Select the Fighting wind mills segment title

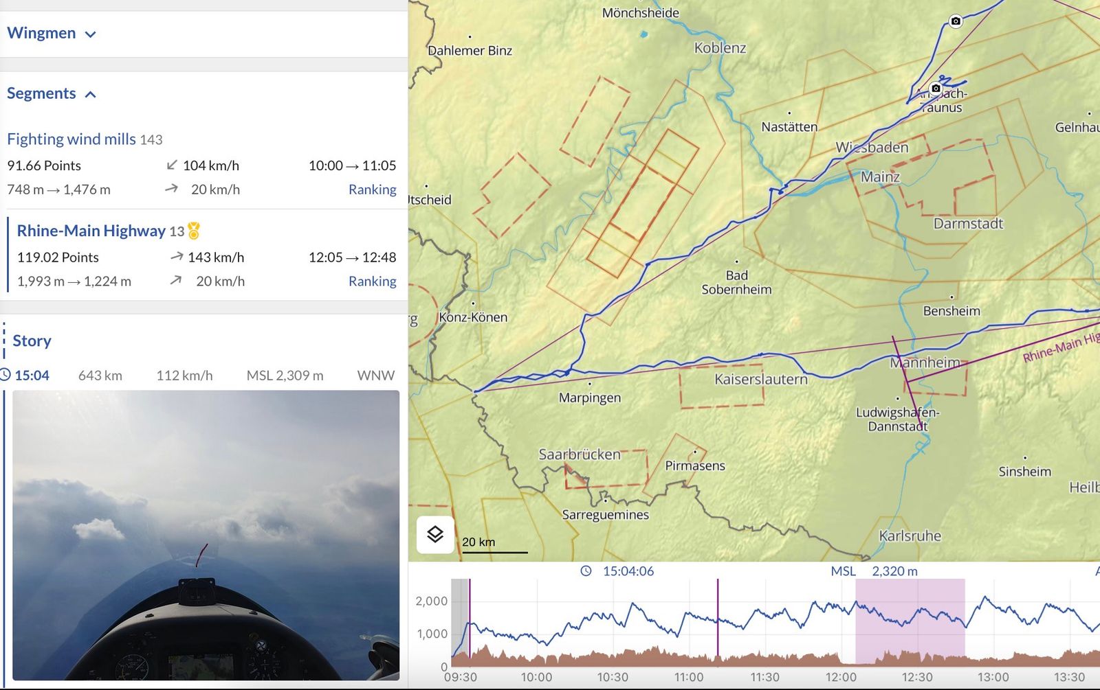tap(71, 139)
